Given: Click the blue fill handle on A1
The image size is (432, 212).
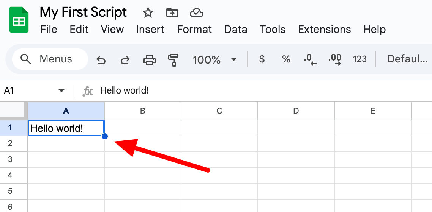Looking at the screenshot, I should point(105,136).
